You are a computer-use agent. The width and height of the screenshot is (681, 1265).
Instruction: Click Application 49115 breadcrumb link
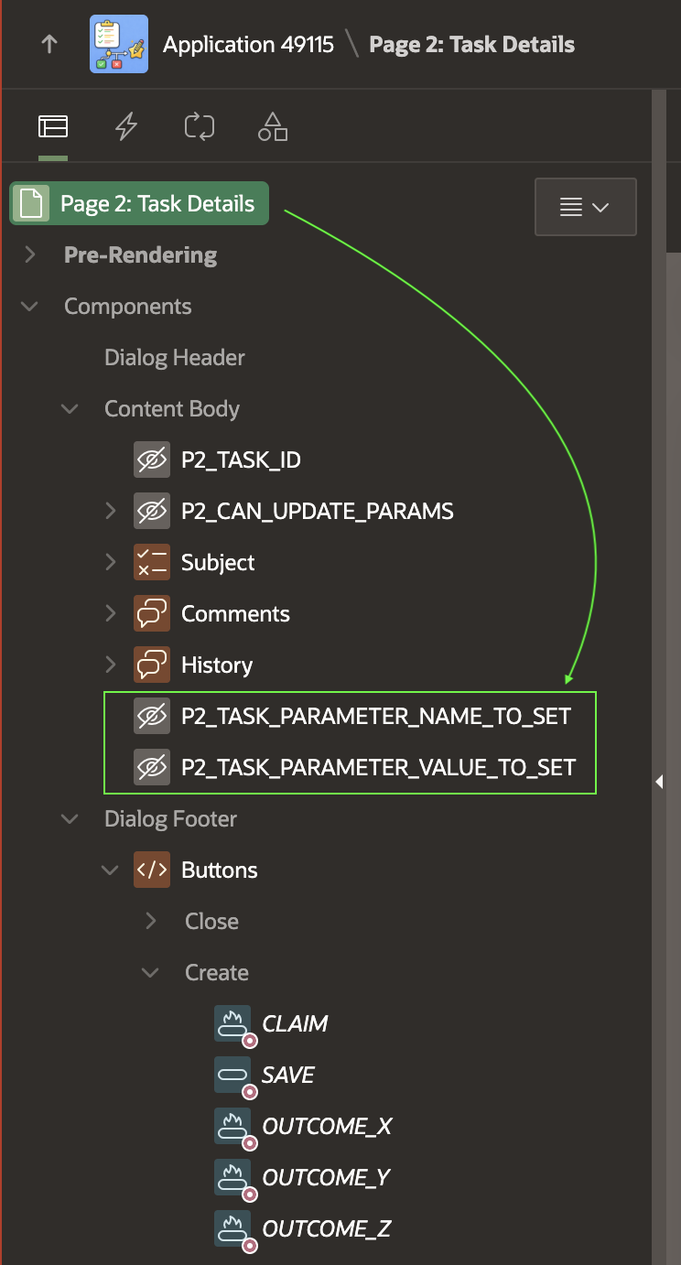tap(248, 45)
